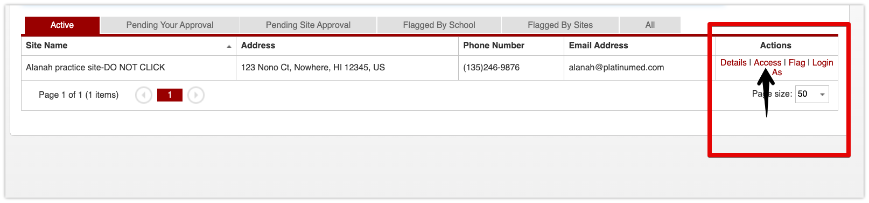Switch to Active tab

(x=62, y=25)
